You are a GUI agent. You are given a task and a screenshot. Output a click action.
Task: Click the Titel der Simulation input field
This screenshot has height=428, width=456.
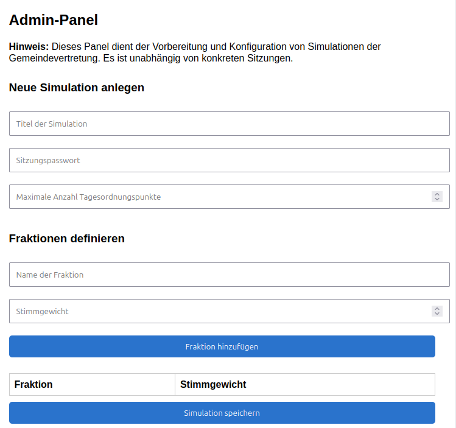pyautogui.click(x=229, y=124)
